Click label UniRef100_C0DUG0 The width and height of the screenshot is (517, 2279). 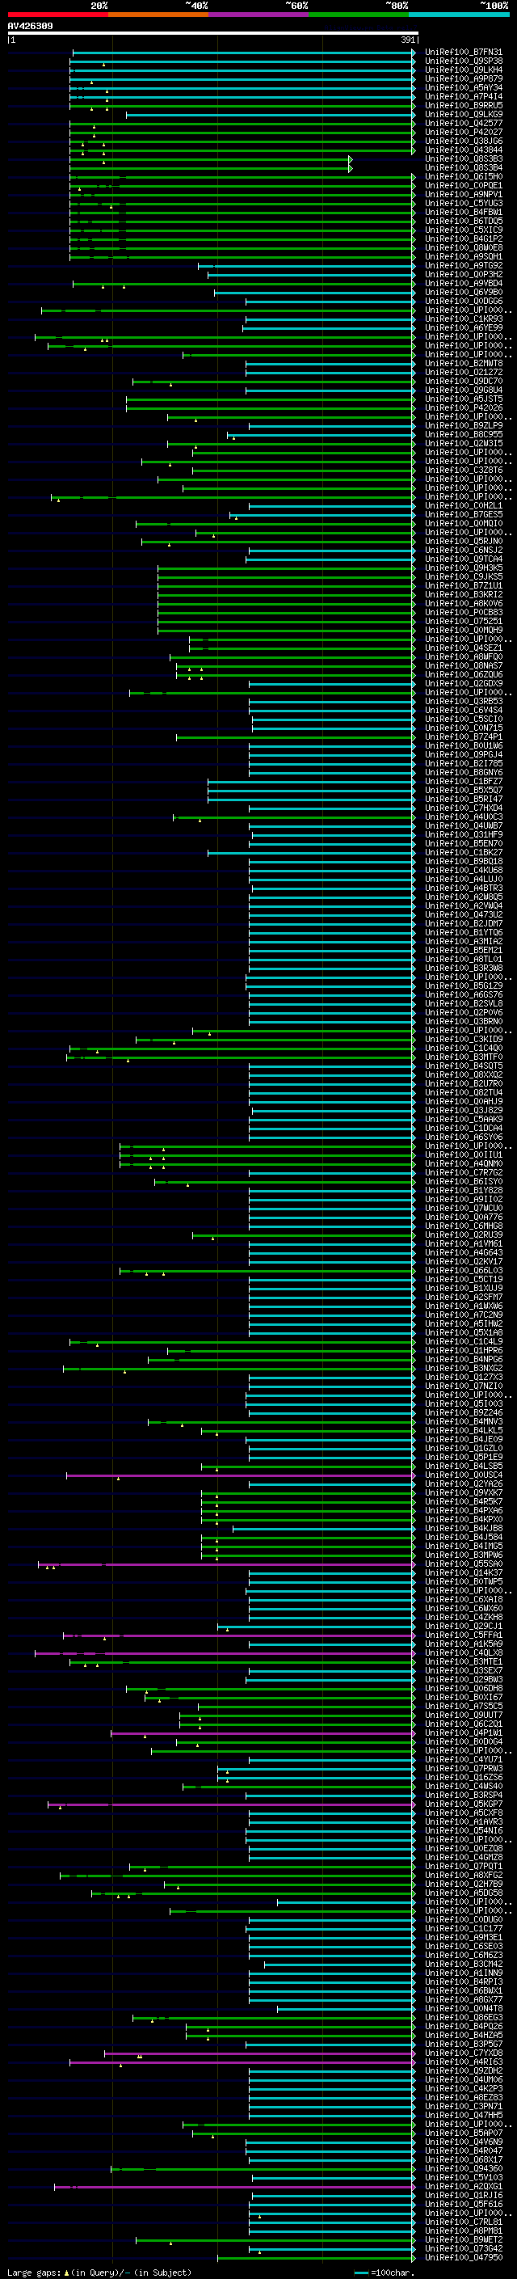coord(464,1919)
